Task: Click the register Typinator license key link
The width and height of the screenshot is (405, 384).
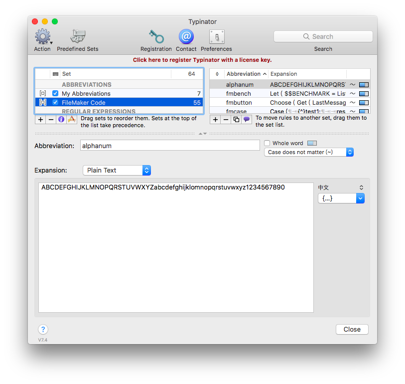Action: (x=202, y=60)
